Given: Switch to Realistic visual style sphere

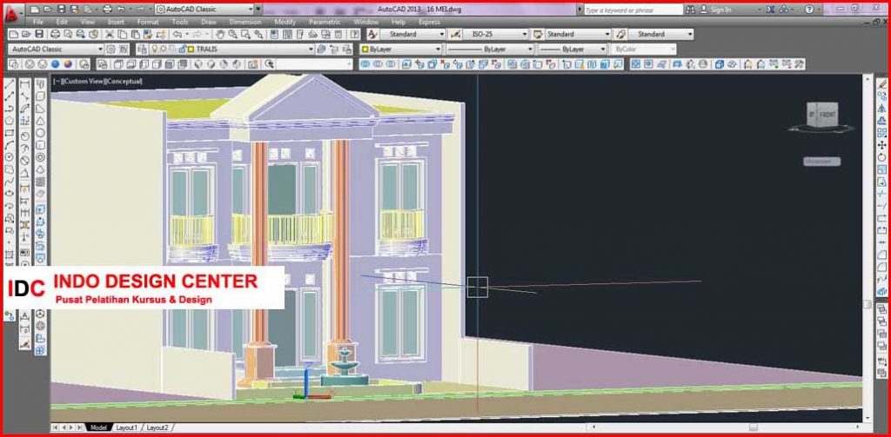Looking at the screenshot, I should pyautogui.click(x=55, y=64).
